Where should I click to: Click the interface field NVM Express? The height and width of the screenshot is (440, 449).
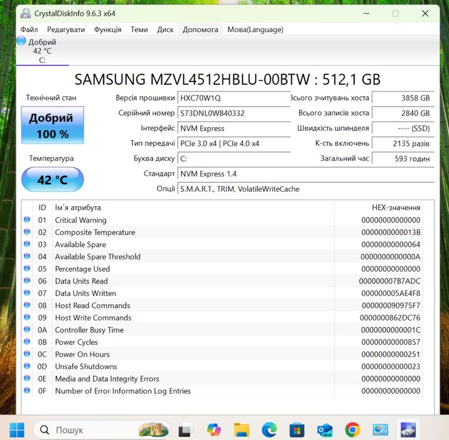tap(234, 128)
